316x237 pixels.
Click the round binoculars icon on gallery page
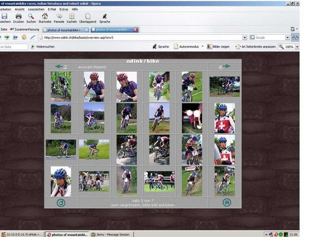coord(227,202)
